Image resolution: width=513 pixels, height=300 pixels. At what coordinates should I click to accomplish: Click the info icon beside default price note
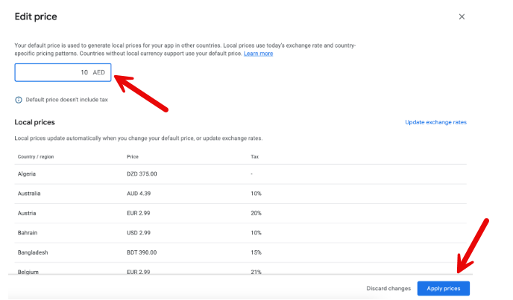click(19, 100)
